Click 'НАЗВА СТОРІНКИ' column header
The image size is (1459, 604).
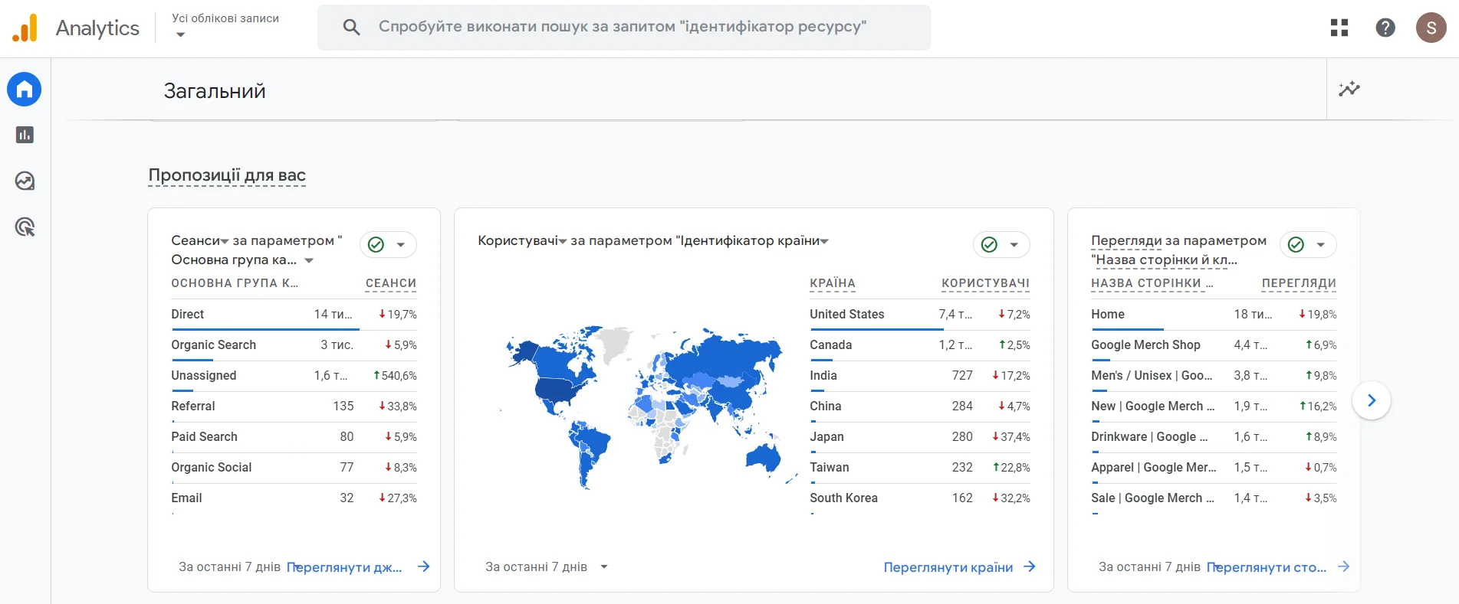point(1152,283)
